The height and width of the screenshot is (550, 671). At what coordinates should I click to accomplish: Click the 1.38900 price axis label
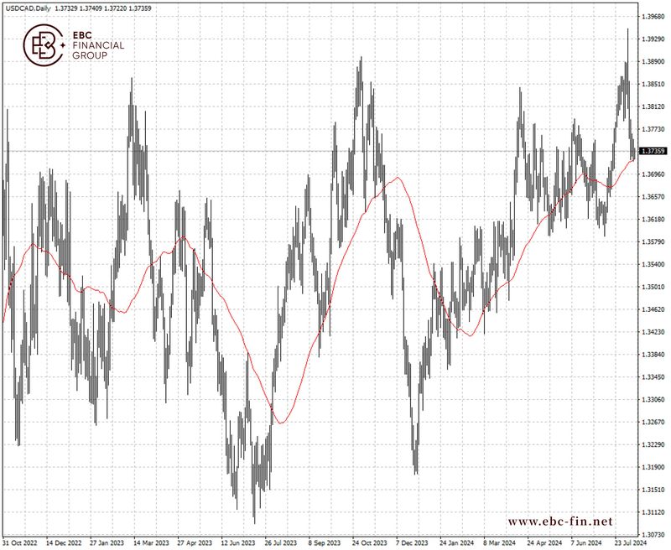654,62
